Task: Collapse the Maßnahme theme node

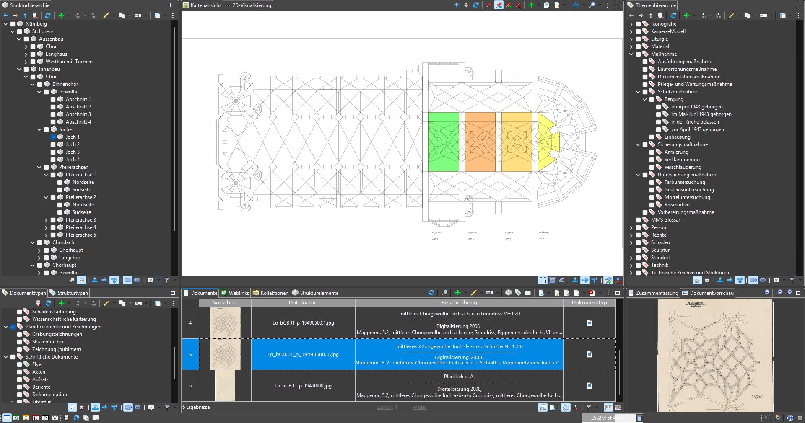Action: (x=631, y=54)
